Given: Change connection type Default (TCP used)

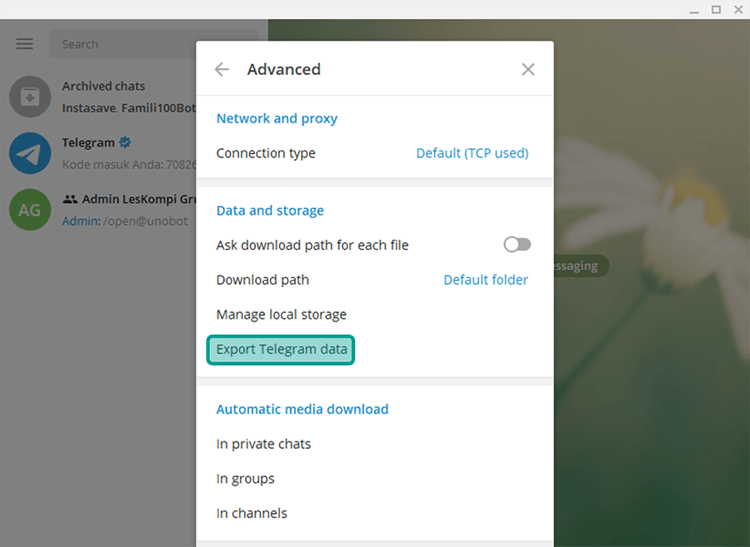Looking at the screenshot, I should tap(472, 153).
